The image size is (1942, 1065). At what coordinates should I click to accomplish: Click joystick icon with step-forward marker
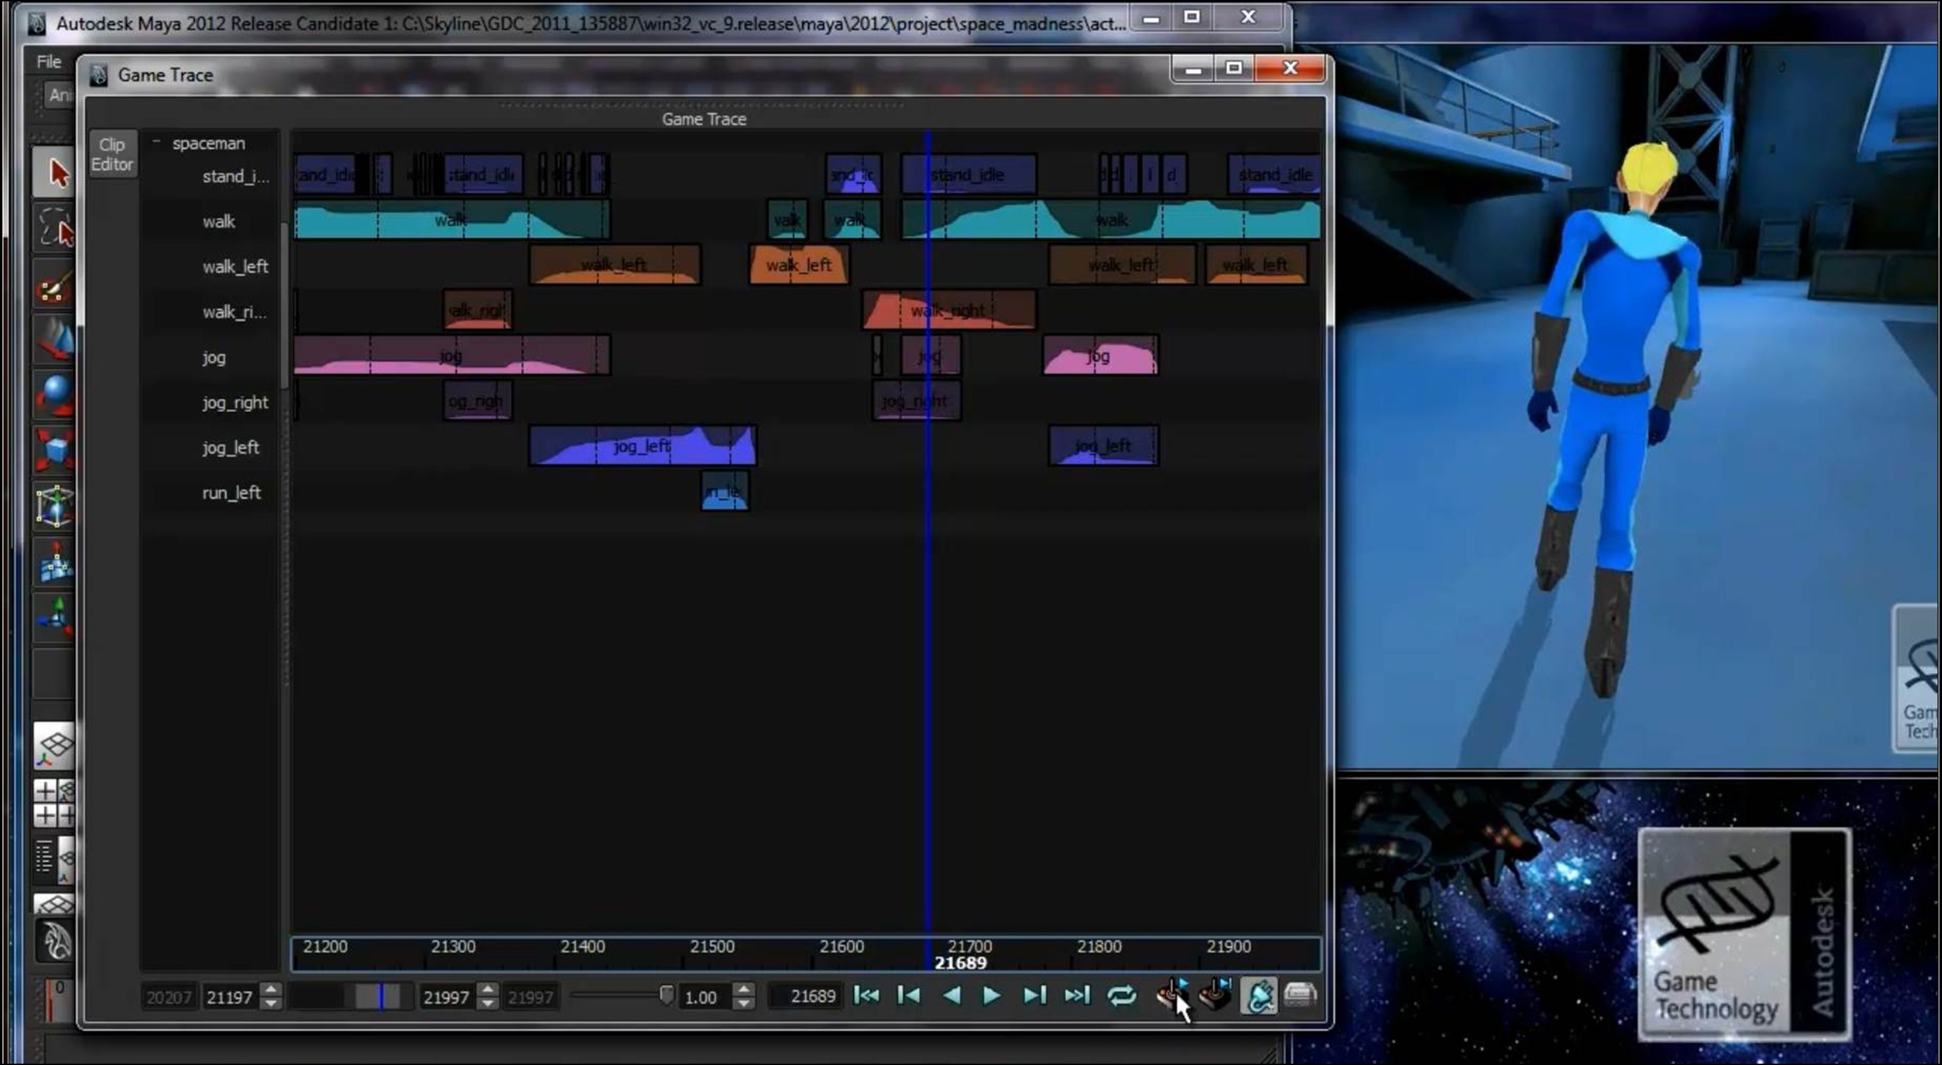coord(1215,995)
